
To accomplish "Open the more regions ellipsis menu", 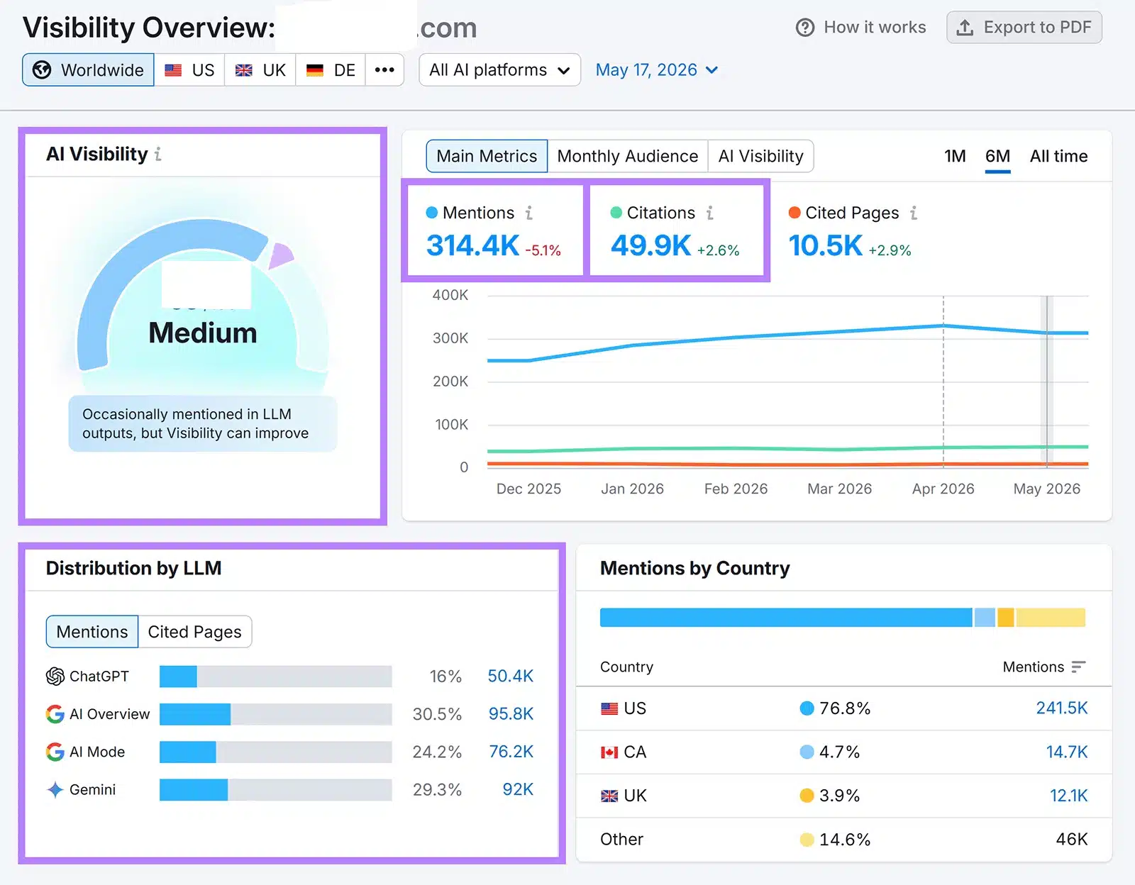I will tap(384, 69).
